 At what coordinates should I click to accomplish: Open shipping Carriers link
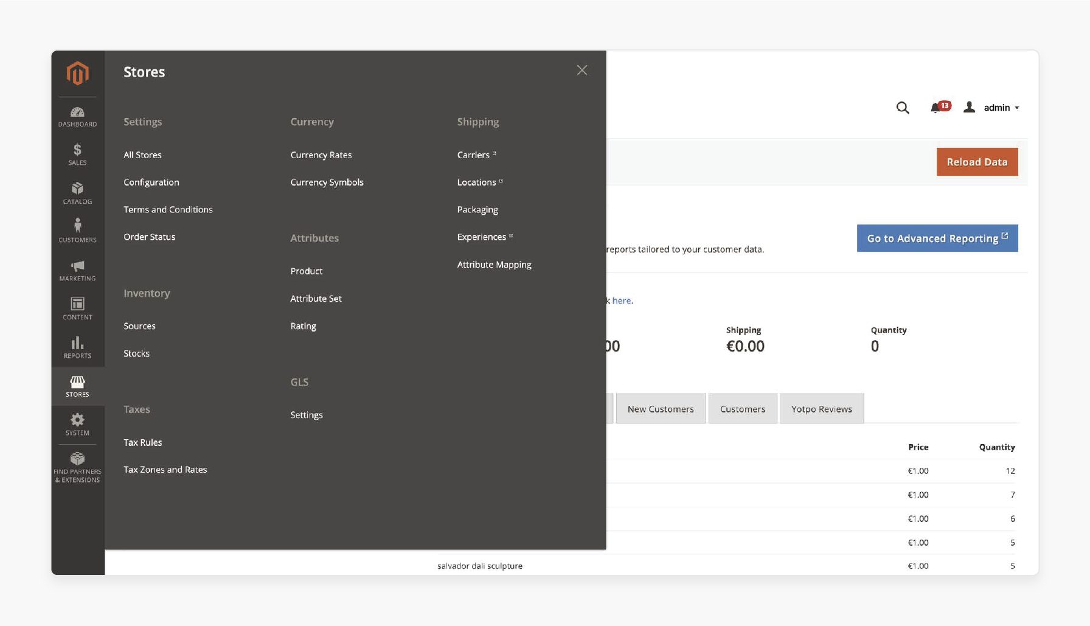[x=476, y=155]
